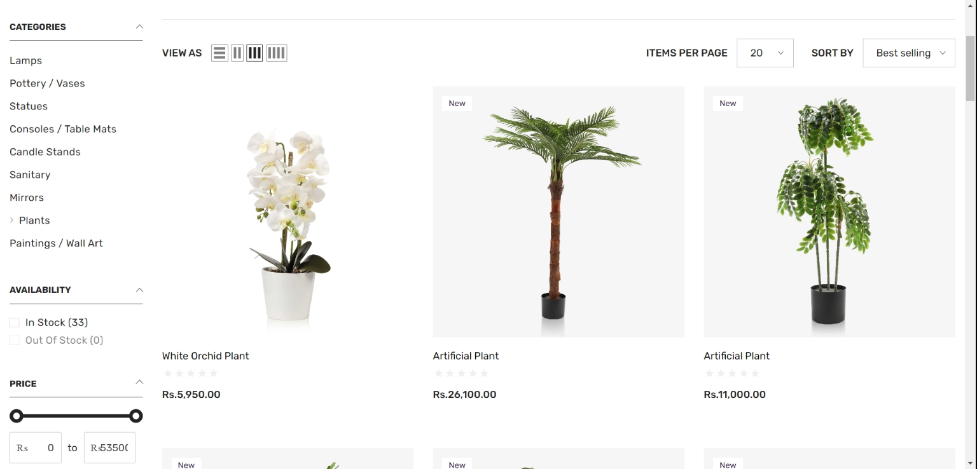
Task: Collapse the Categories section chevron
Action: [x=139, y=27]
